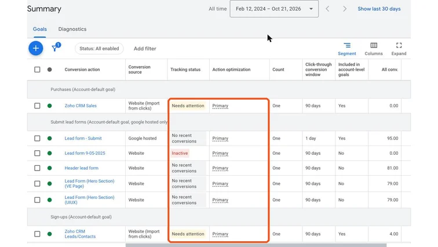Click the Status: All enabled chip
The height and width of the screenshot is (247, 438).
point(99,49)
